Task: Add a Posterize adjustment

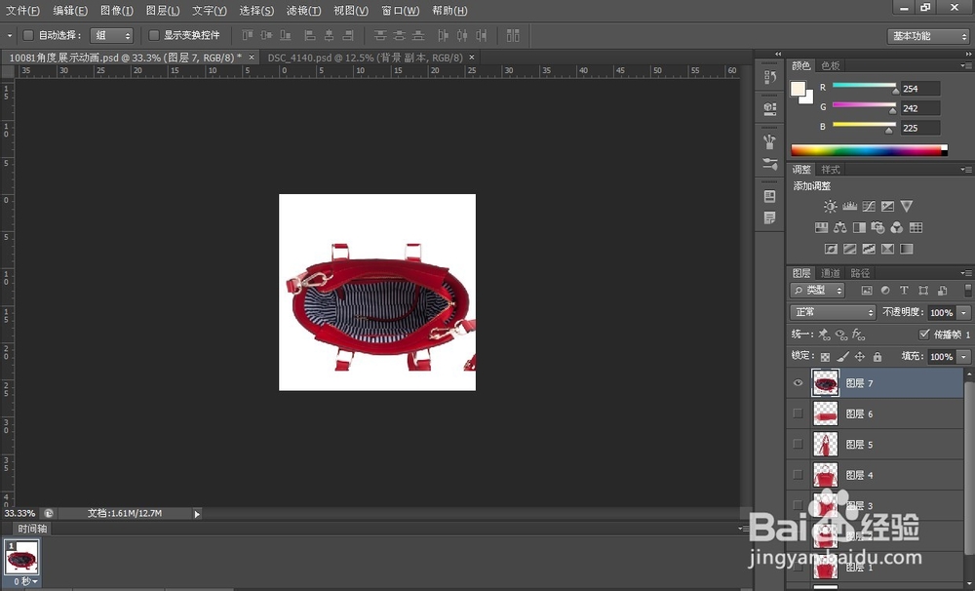Action: coord(849,249)
